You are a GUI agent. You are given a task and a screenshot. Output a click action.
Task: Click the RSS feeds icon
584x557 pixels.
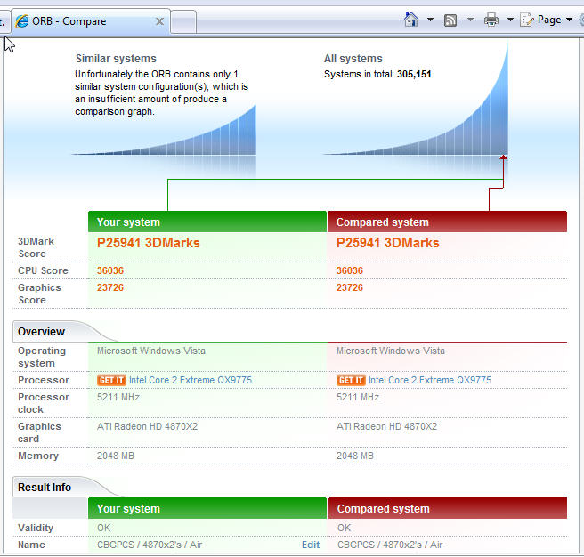[450, 20]
